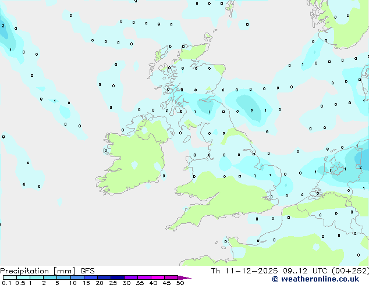Click the 2–5 mm legend swatch
Image resolution: width=369 pixels, height=285 pixels.
coord(50,277)
